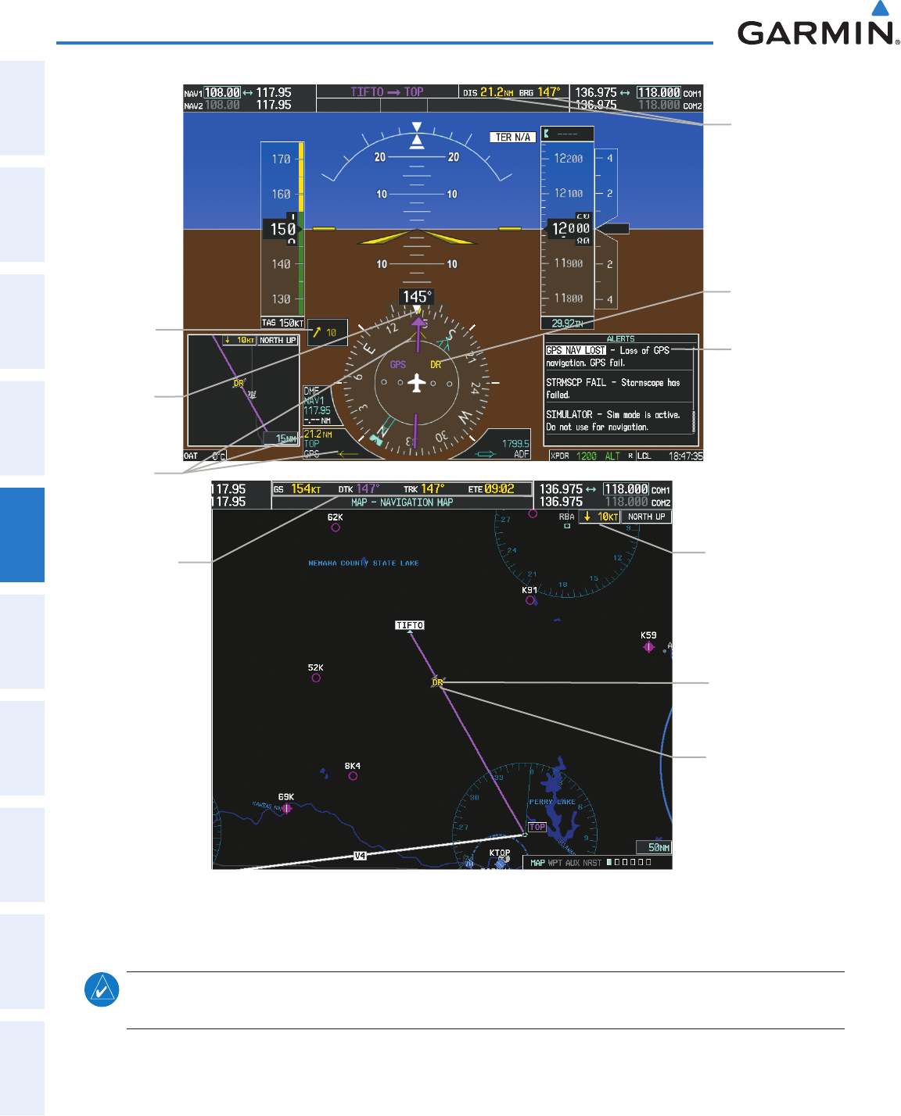Click the MFD NORTH UP orientation box
The width and height of the screenshot is (901, 1116).
[x=647, y=517]
